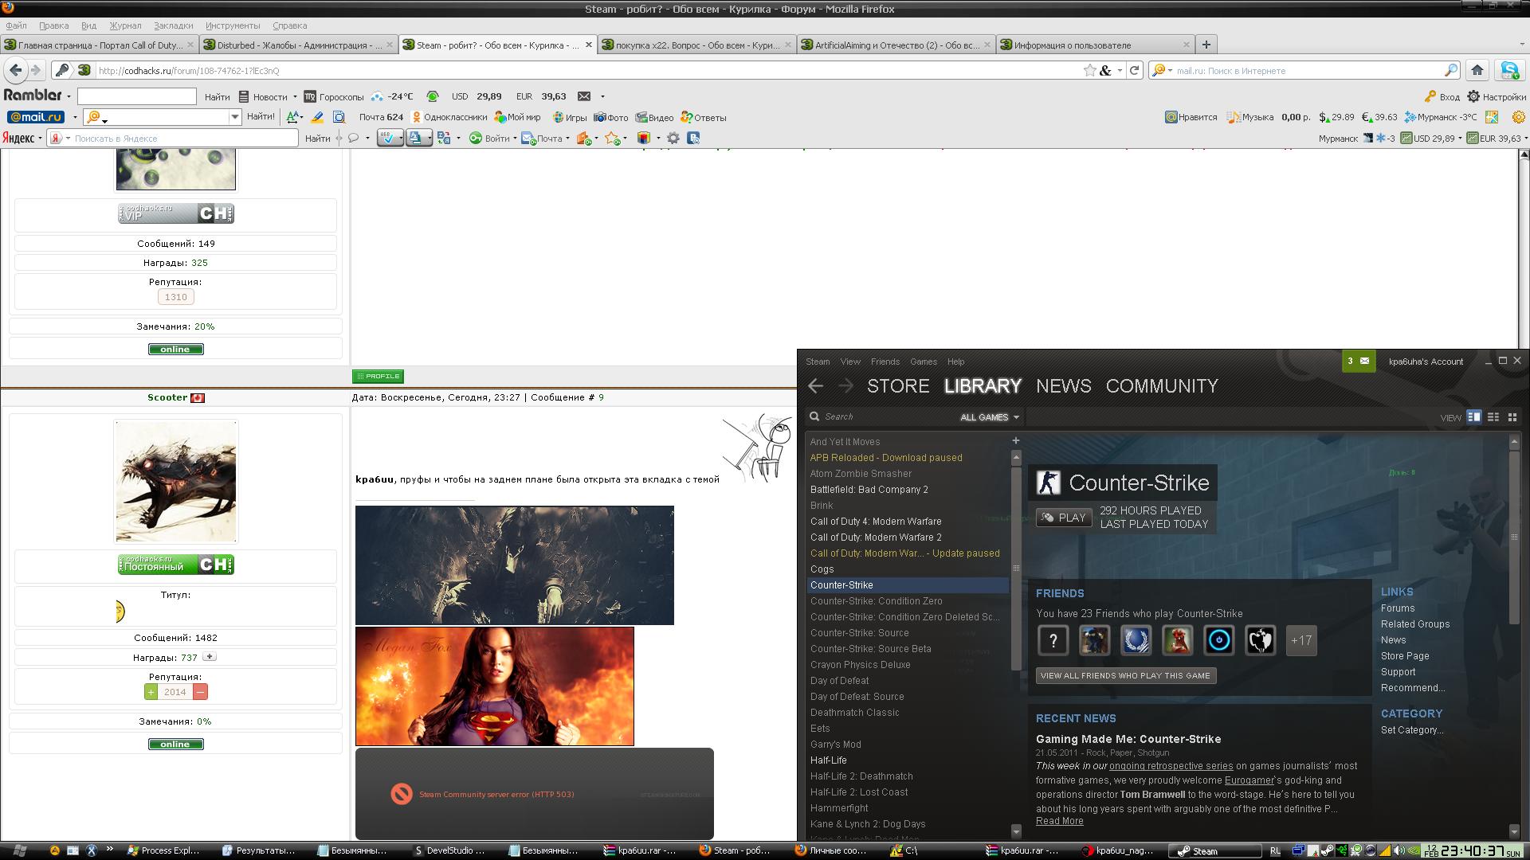Open the mail.ru search combo box arrow

coord(234,117)
